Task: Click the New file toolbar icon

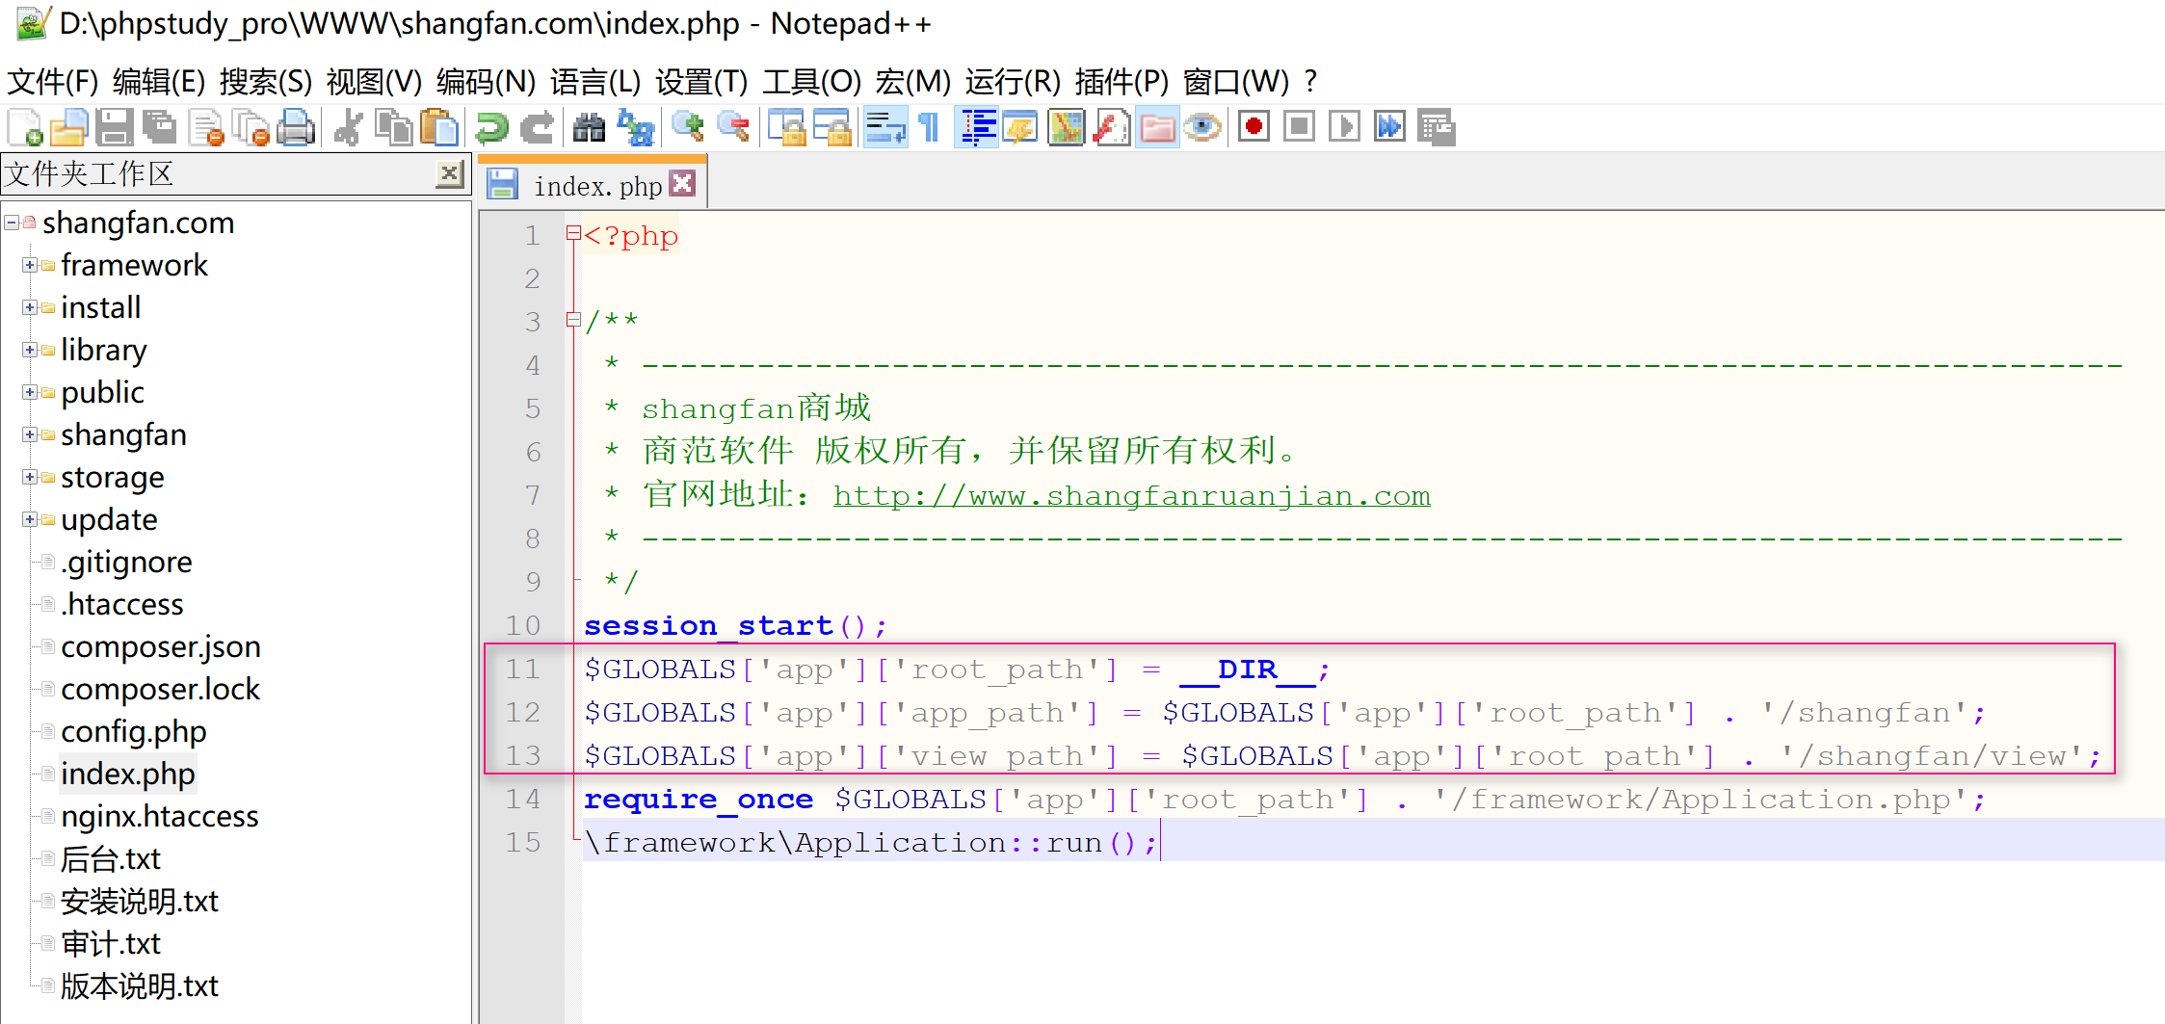Action: (x=25, y=127)
